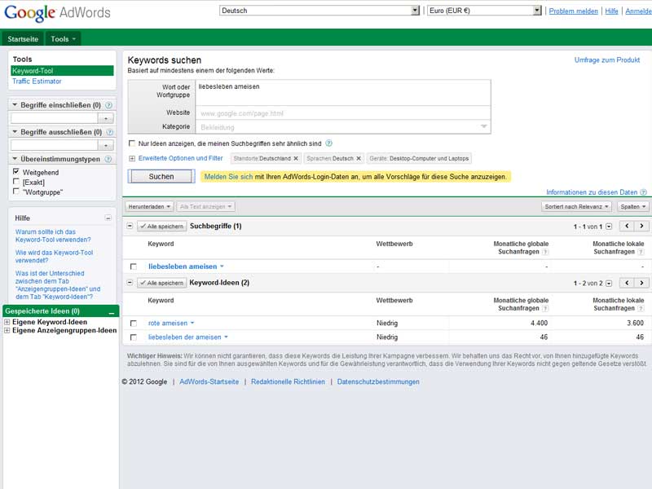This screenshot has height=489, width=652.
Task: Minimize the Gespeicherte Ideen panel
Action: point(112,312)
